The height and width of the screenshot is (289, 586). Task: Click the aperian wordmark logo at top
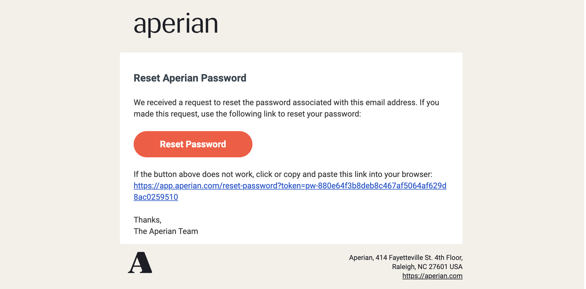176,24
